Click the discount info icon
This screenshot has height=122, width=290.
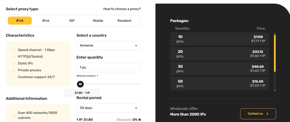pyautogui.click(x=139, y=119)
